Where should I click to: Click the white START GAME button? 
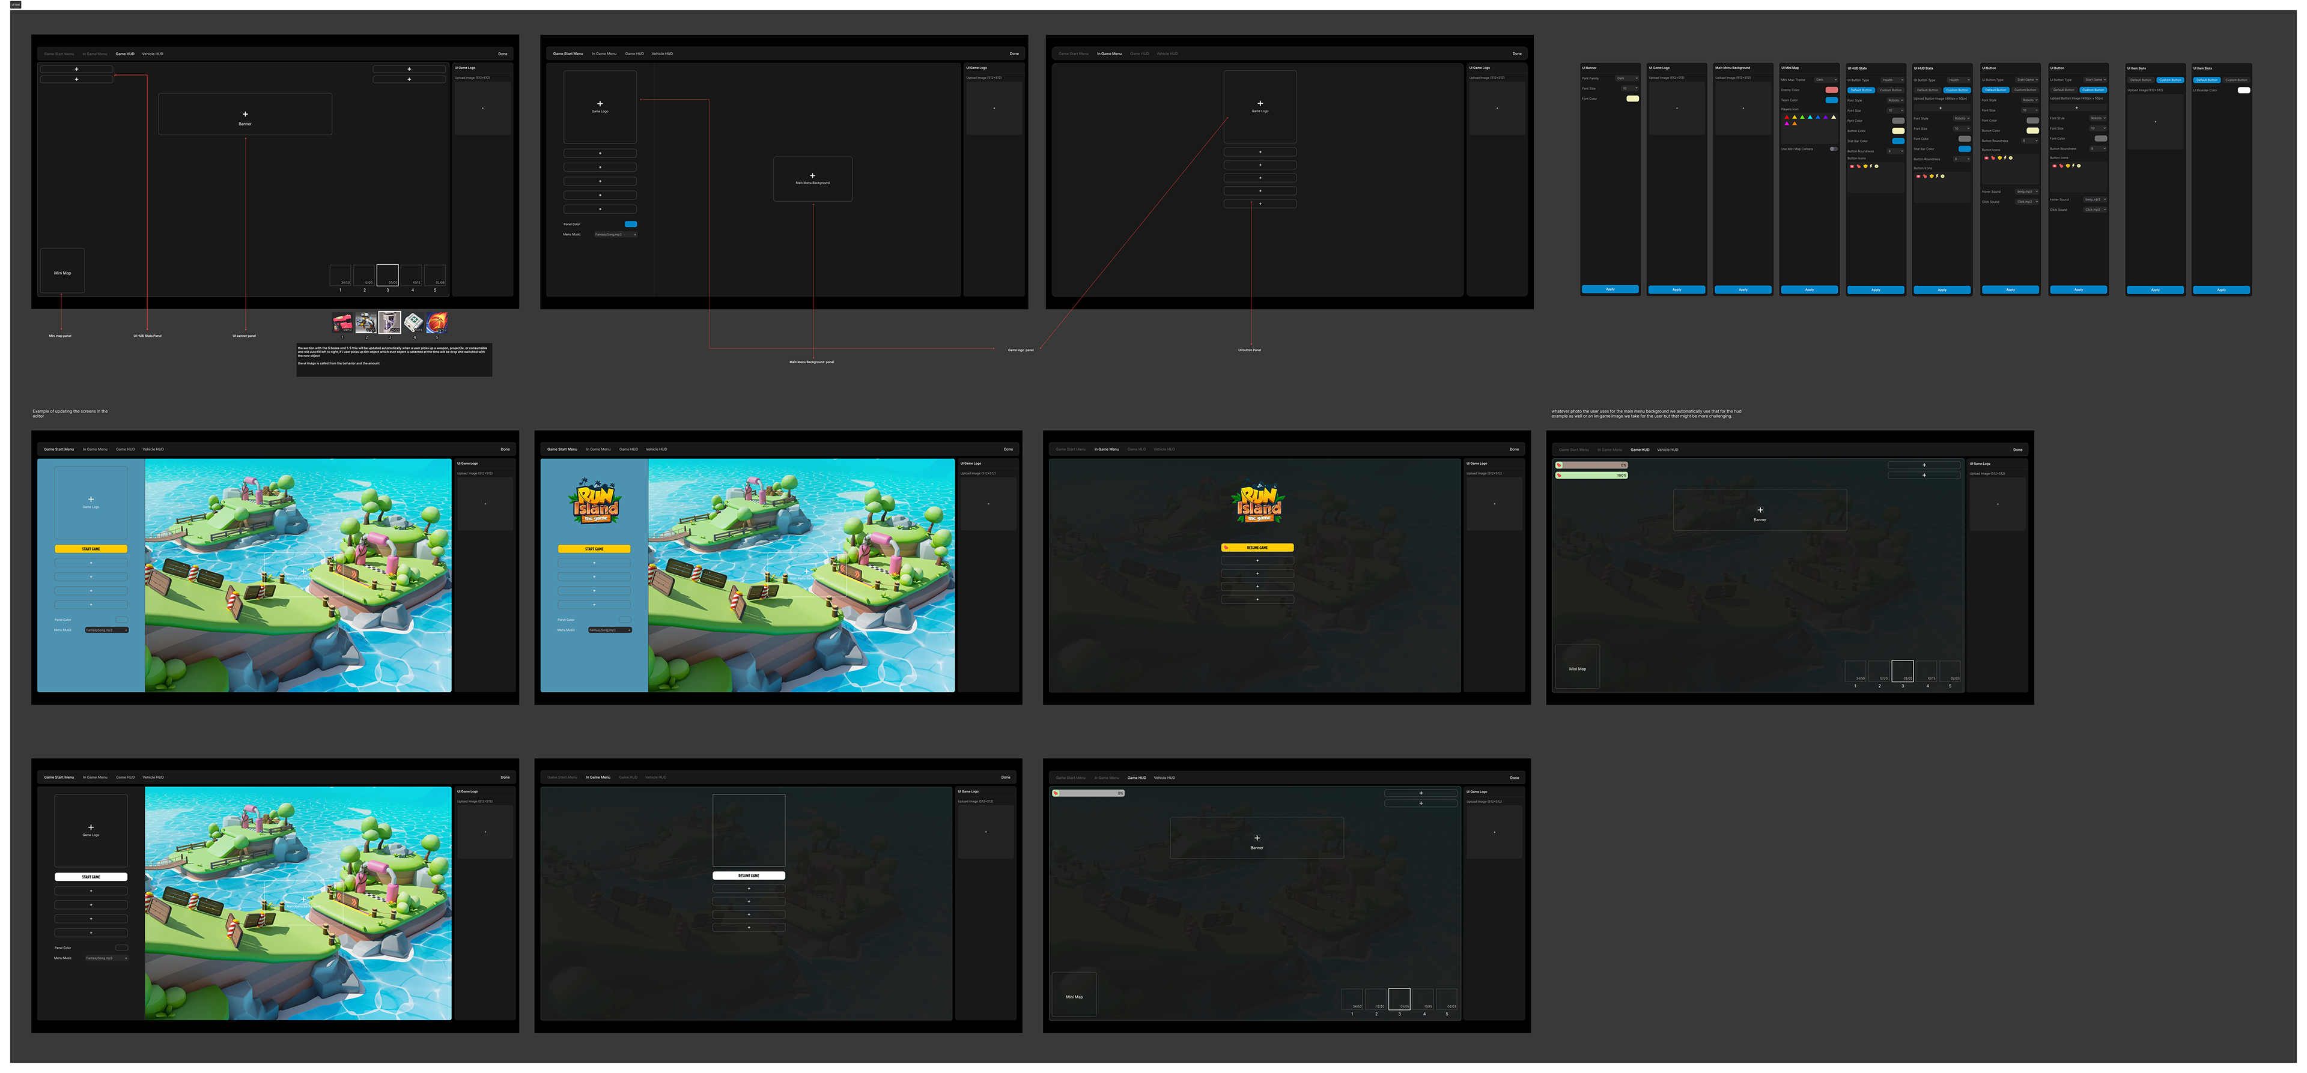tap(91, 876)
